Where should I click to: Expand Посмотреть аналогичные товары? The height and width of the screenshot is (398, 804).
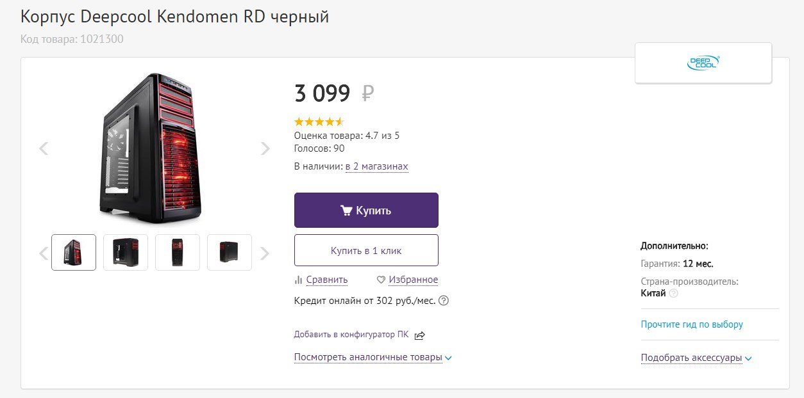(x=373, y=357)
